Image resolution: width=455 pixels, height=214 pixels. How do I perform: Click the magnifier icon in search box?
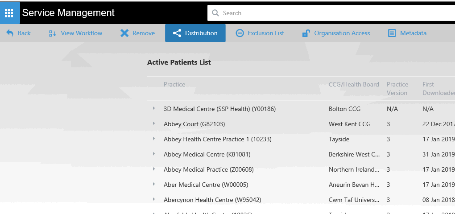(x=215, y=13)
